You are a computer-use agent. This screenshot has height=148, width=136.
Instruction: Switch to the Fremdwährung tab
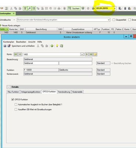(x=64, y=92)
